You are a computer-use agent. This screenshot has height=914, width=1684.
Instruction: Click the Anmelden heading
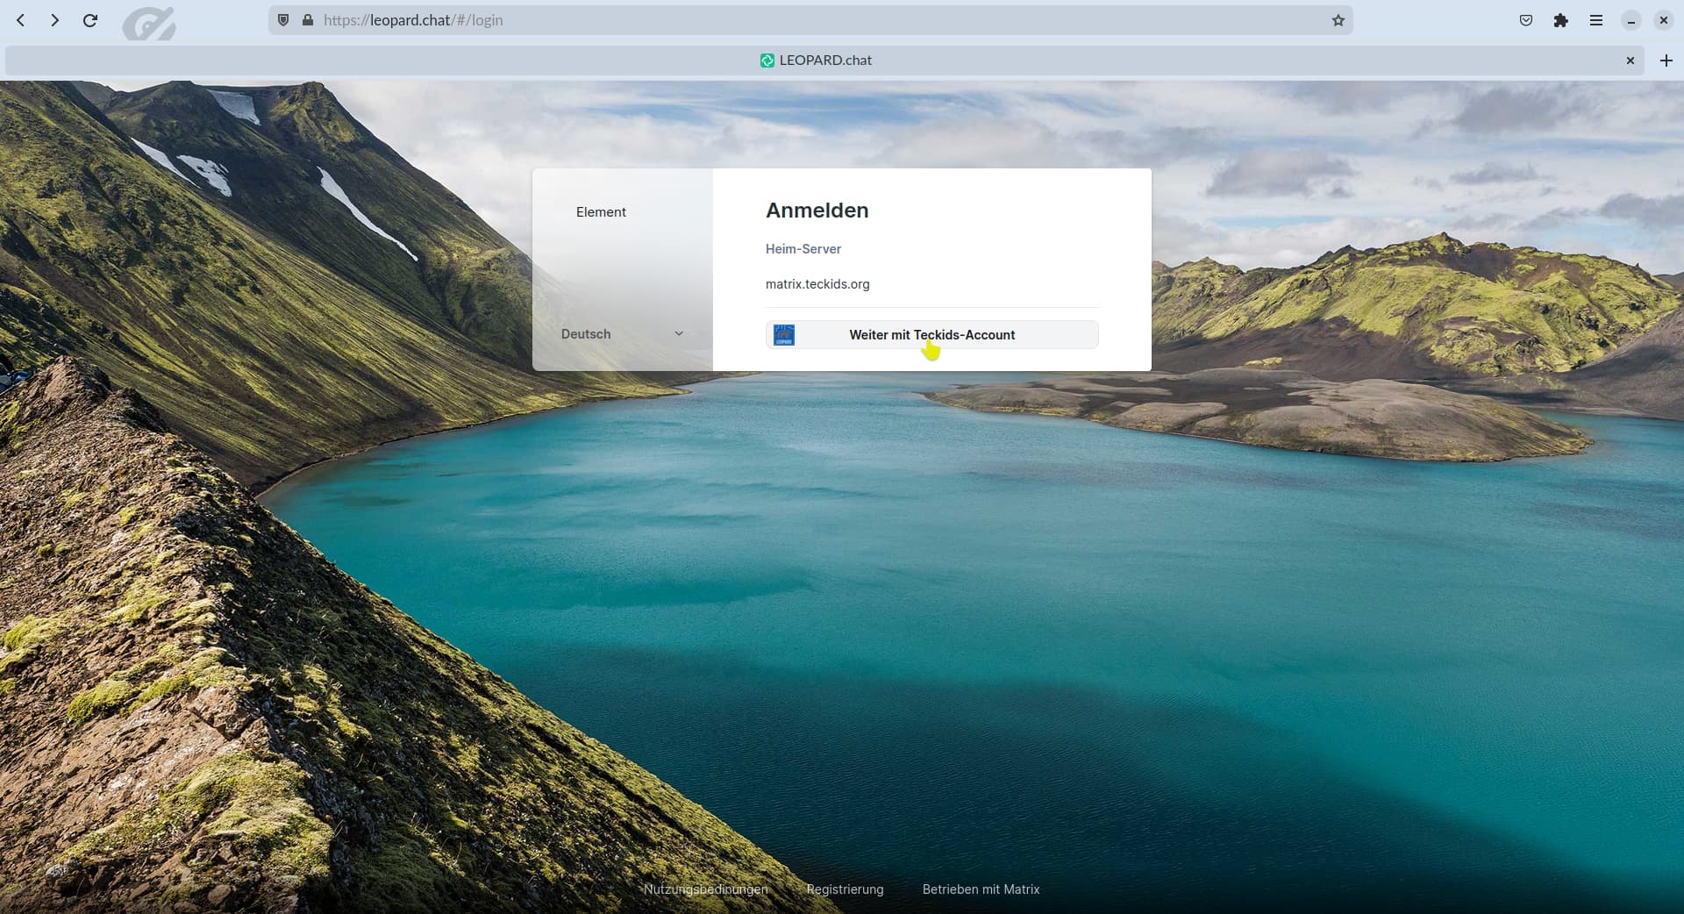817,211
